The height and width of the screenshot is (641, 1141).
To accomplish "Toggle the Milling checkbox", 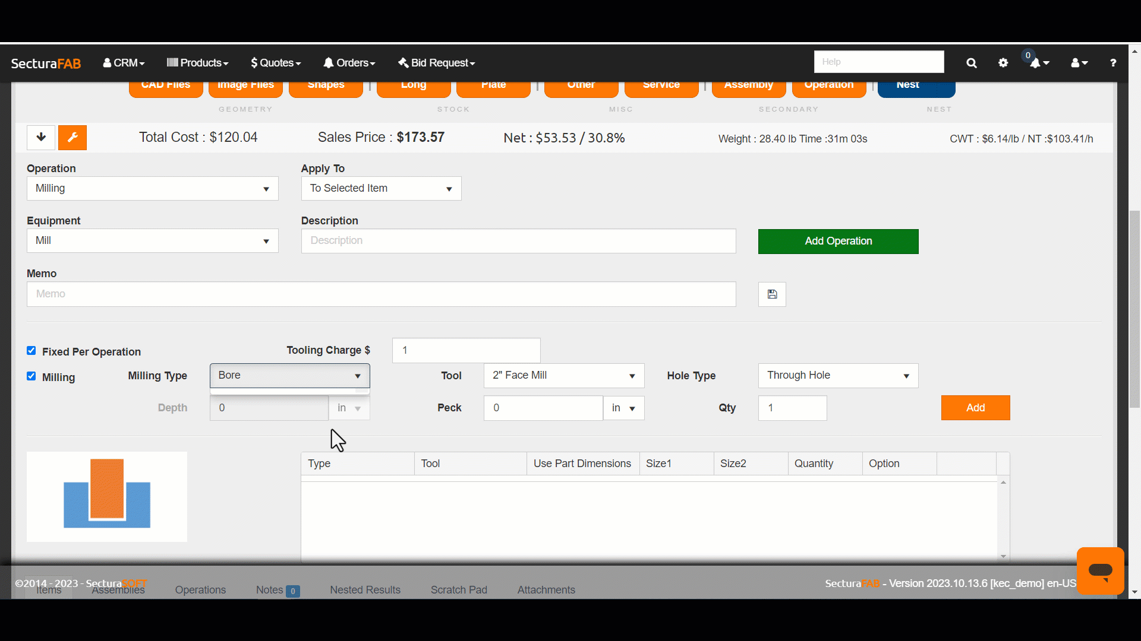I will point(31,376).
